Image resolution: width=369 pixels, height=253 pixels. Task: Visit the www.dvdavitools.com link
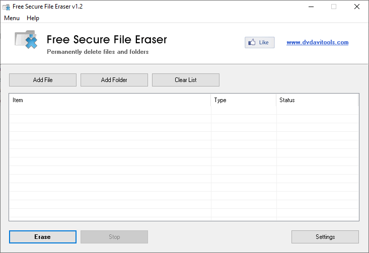pyautogui.click(x=317, y=42)
